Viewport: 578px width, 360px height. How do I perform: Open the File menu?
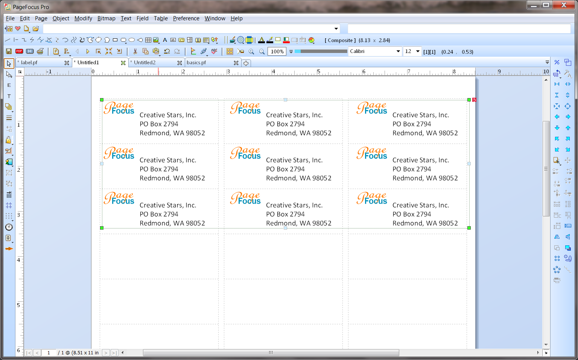[x=10, y=18]
